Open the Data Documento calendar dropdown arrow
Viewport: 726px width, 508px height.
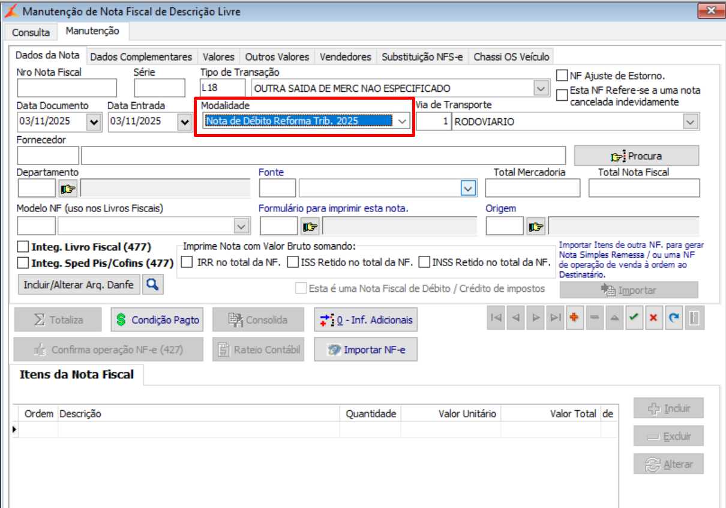point(94,122)
